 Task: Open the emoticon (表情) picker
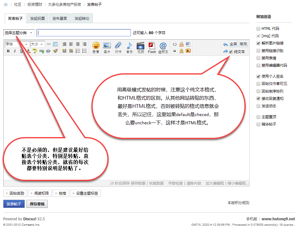click(96, 46)
